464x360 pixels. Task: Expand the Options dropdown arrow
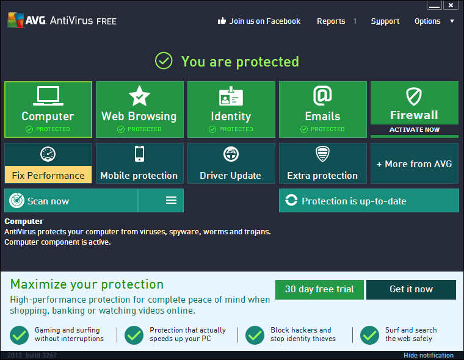tap(452, 21)
